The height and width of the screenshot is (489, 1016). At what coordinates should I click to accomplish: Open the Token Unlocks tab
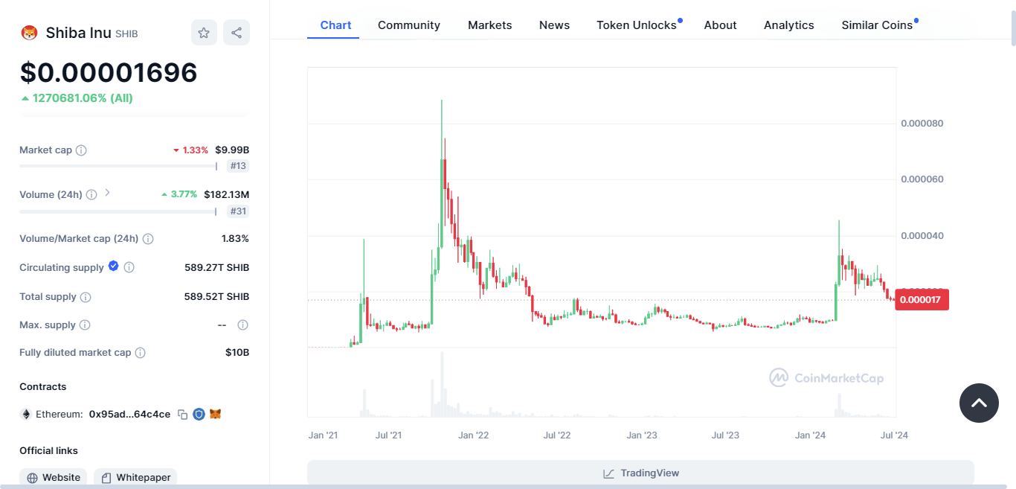[x=637, y=25]
